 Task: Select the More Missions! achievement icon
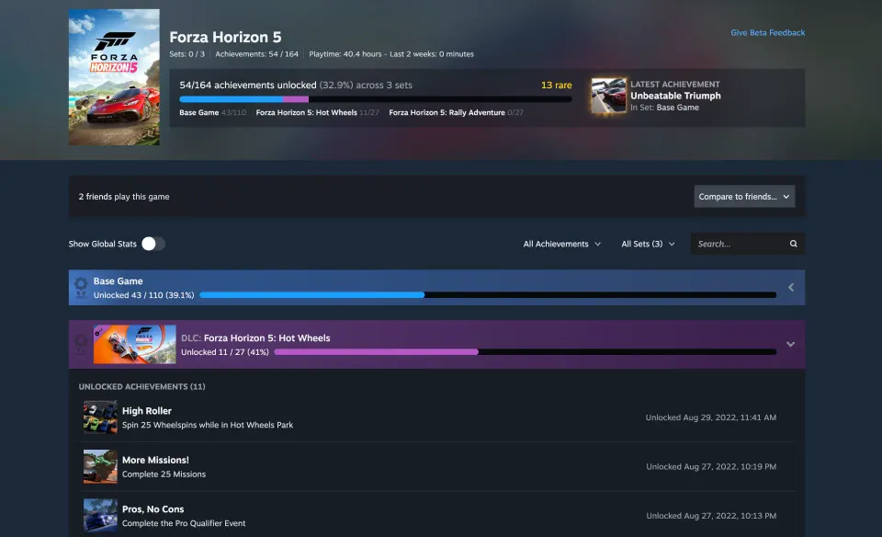click(x=100, y=466)
